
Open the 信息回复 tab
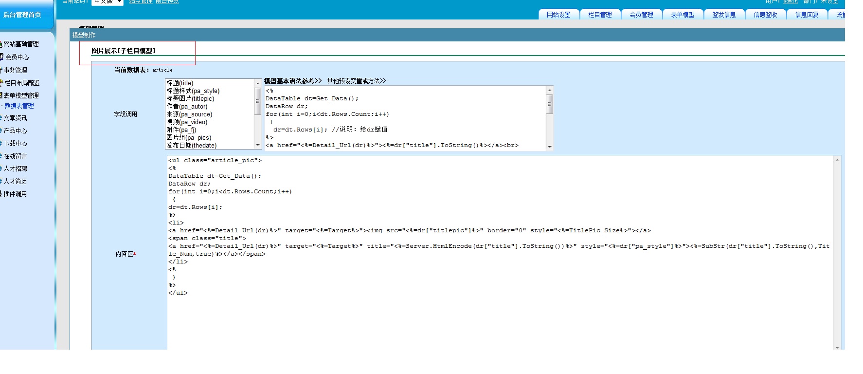(x=807, y=15)
